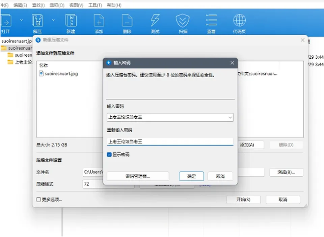
Task: Click the 打开 (Open) toolbar icon
Action: [x=6, y=20]
